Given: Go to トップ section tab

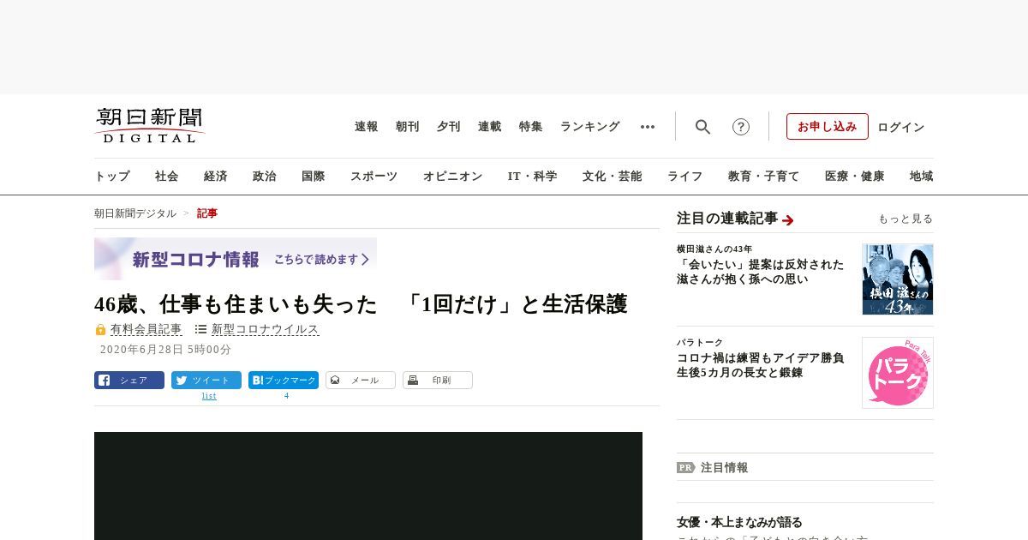Looking at the screenshot, I should coord(112,177).
